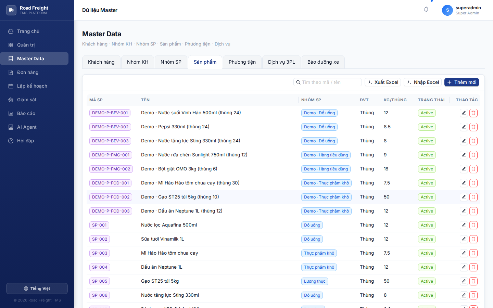The image size is (493, 308).
Task: Delete product DEMO-P-BEV-003 trash icon
Action: (473, 141)
